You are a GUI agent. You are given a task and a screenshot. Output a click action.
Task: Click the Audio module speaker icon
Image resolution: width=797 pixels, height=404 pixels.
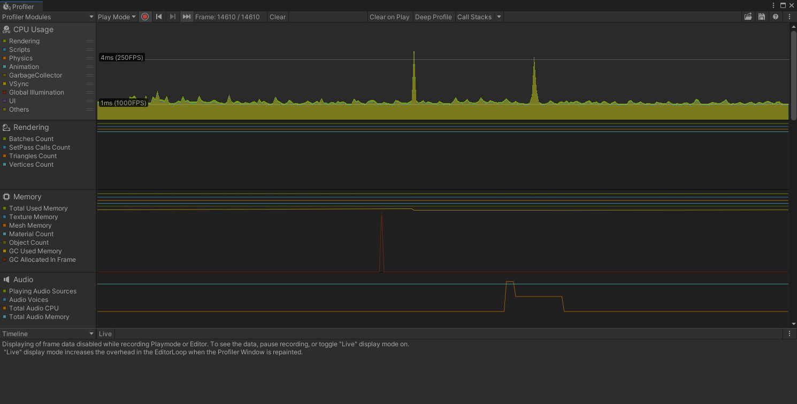click(x=6, y=280)
